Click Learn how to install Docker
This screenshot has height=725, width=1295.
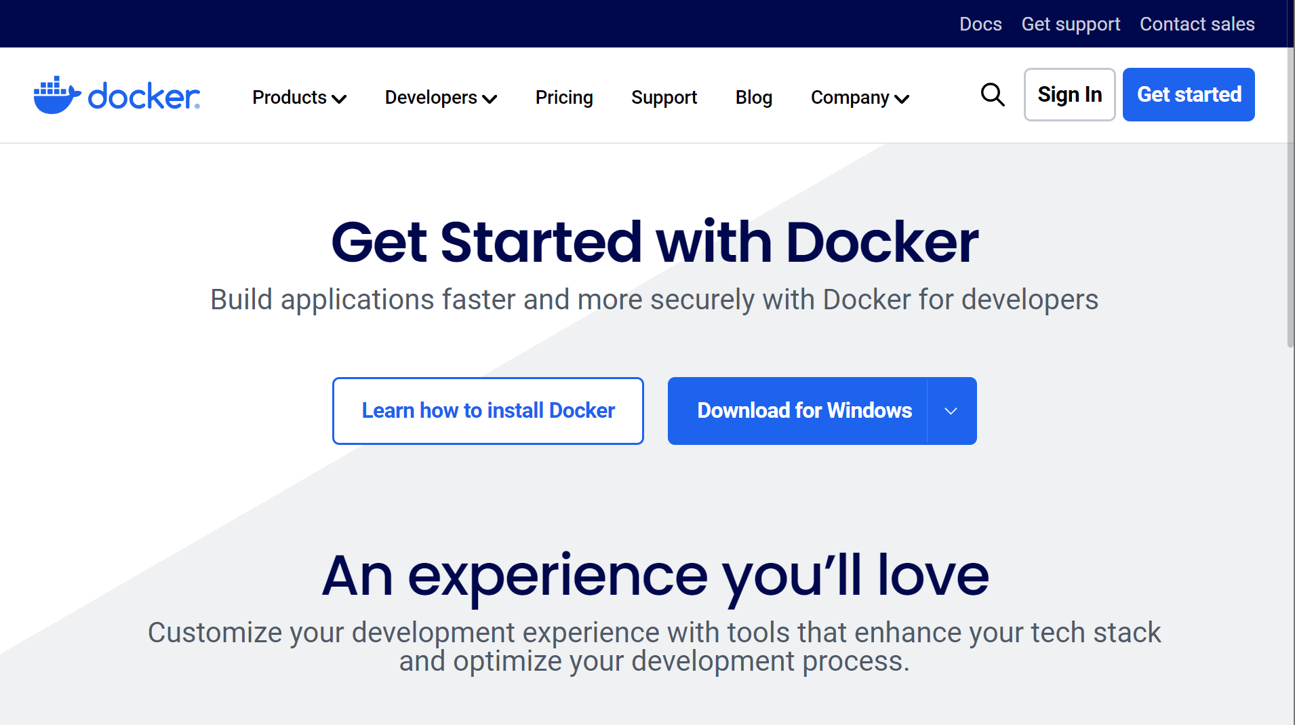(488, 411)
